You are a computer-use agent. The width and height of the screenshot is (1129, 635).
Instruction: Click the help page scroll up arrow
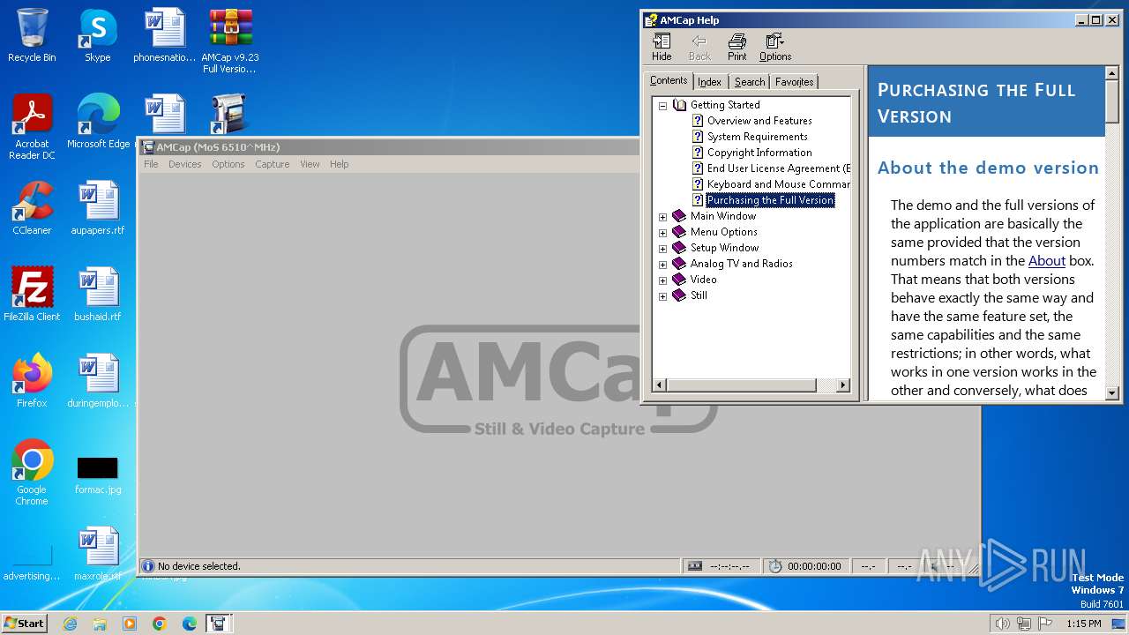pyautogui.click(x=1111, y=74)
